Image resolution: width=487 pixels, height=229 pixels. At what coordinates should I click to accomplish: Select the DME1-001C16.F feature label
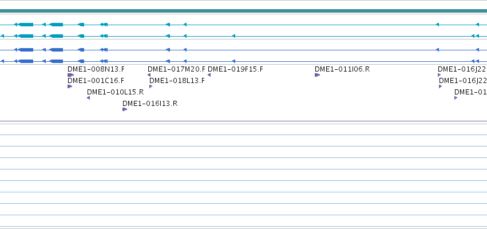click(96, 81)
